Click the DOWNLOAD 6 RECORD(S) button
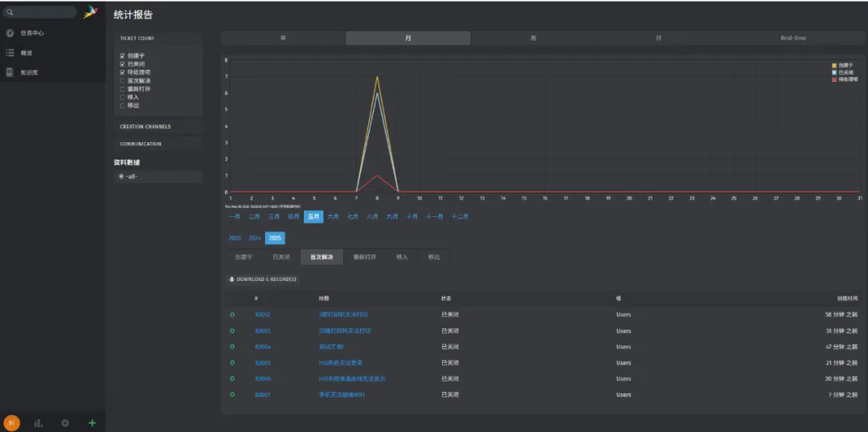Viewport: 868px width, 432px height. (263, 279)
